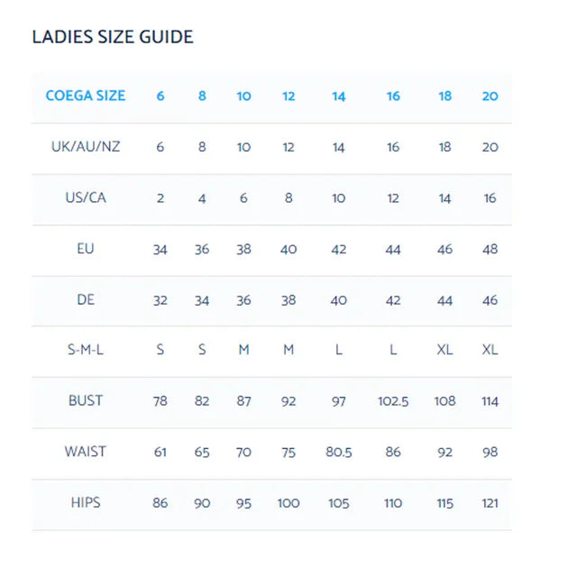The image size is (577, 577).
Task: Click bust measurement 114
Action: (490, 401)
